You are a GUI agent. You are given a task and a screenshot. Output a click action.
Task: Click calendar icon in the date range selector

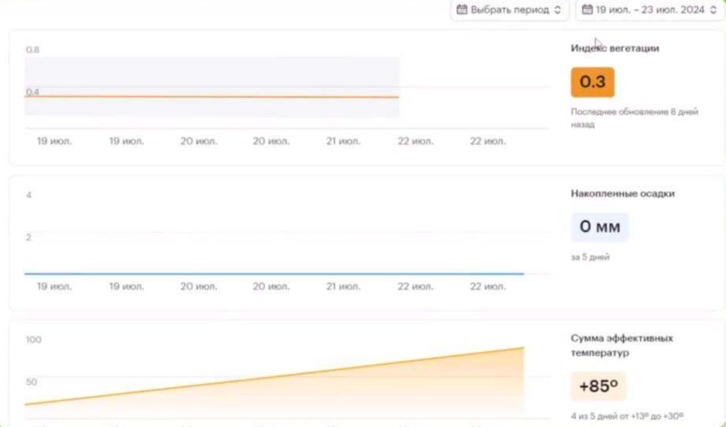coord(587,10)
